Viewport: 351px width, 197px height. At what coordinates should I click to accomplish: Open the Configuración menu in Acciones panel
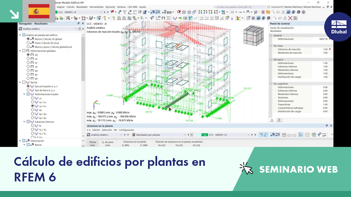point(127,130)
